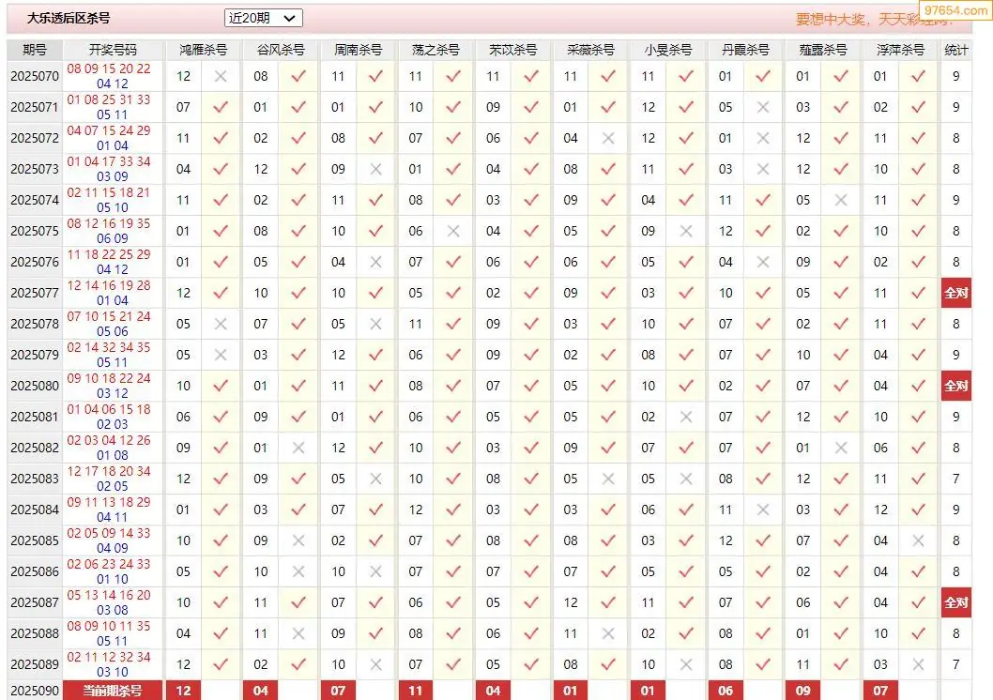Click the X mark for 采薇 in row 2025088
Image resolution: width=993 pixels, height=700 pixels.
pyautogui.click(x=608, y=633)
